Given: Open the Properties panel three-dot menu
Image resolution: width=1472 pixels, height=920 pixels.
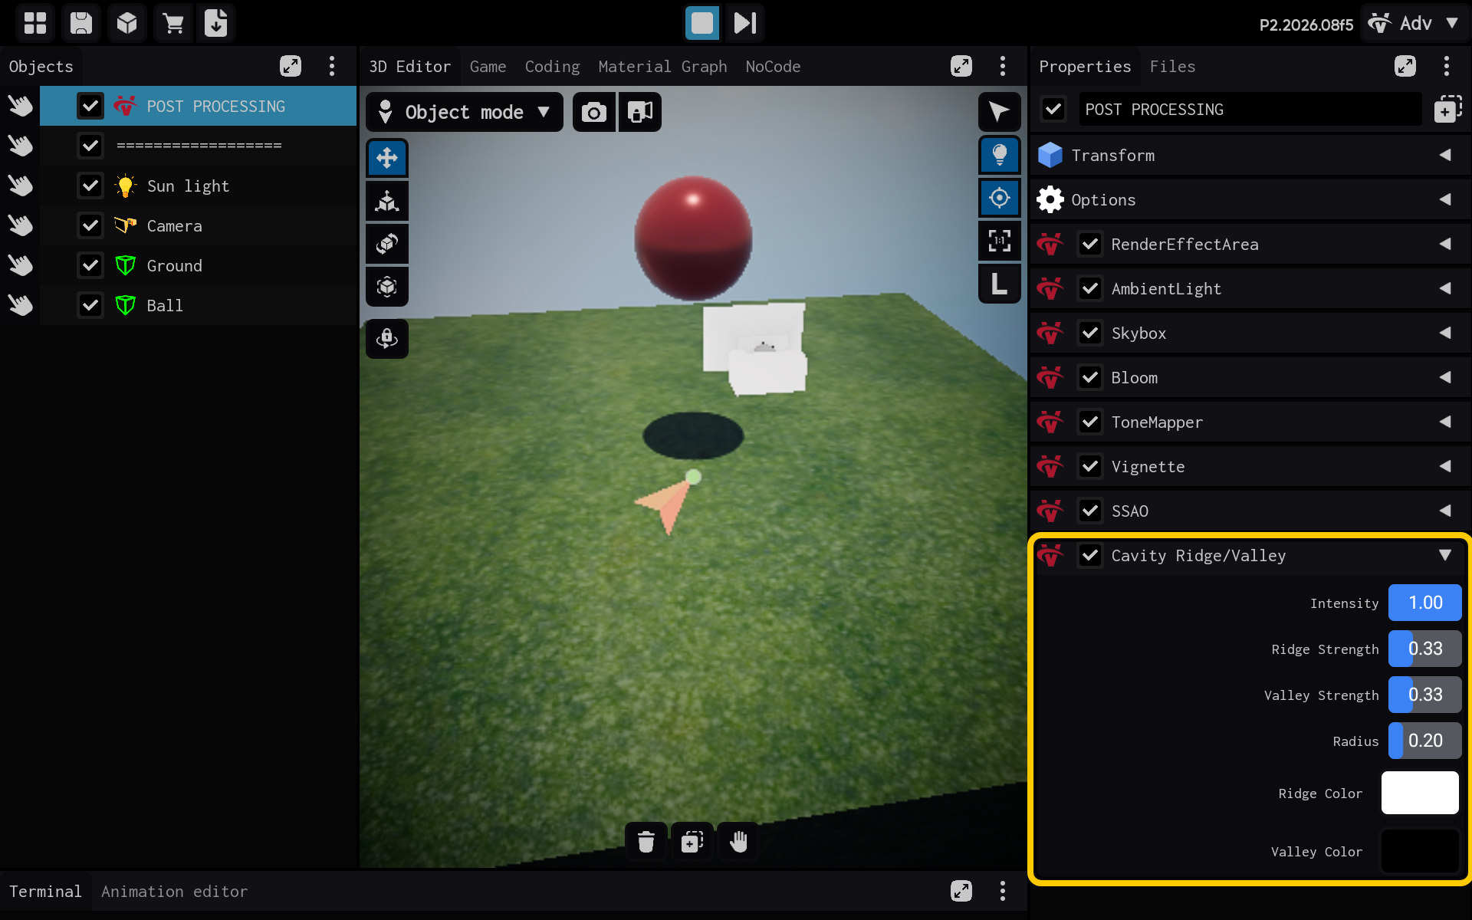Looking at the screenshot, I should click(x=1447, y=66).
